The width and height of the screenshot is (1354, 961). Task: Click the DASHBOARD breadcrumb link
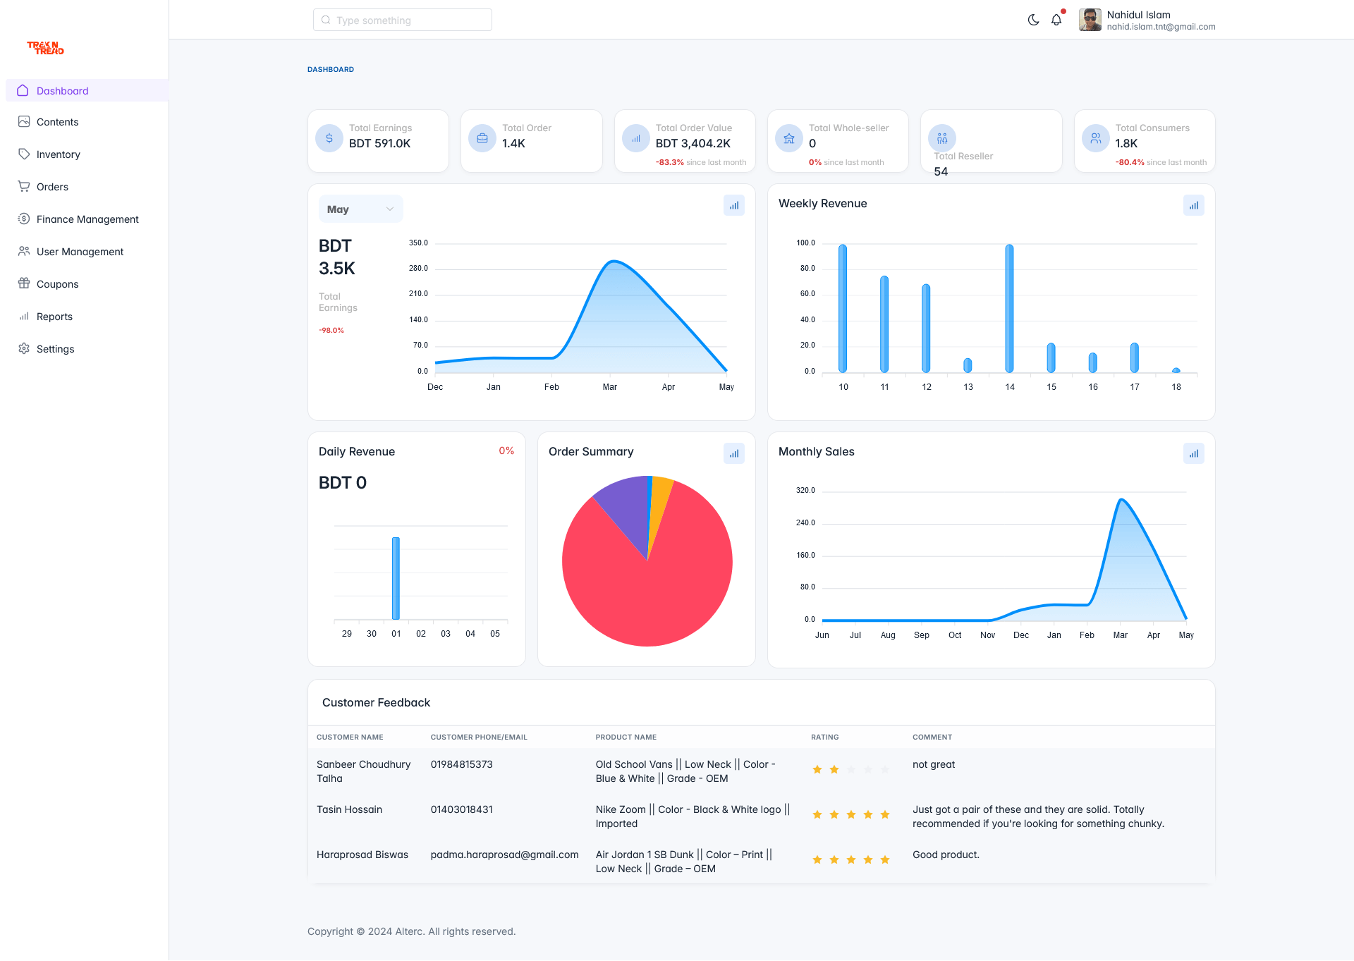tap(330, 69)
